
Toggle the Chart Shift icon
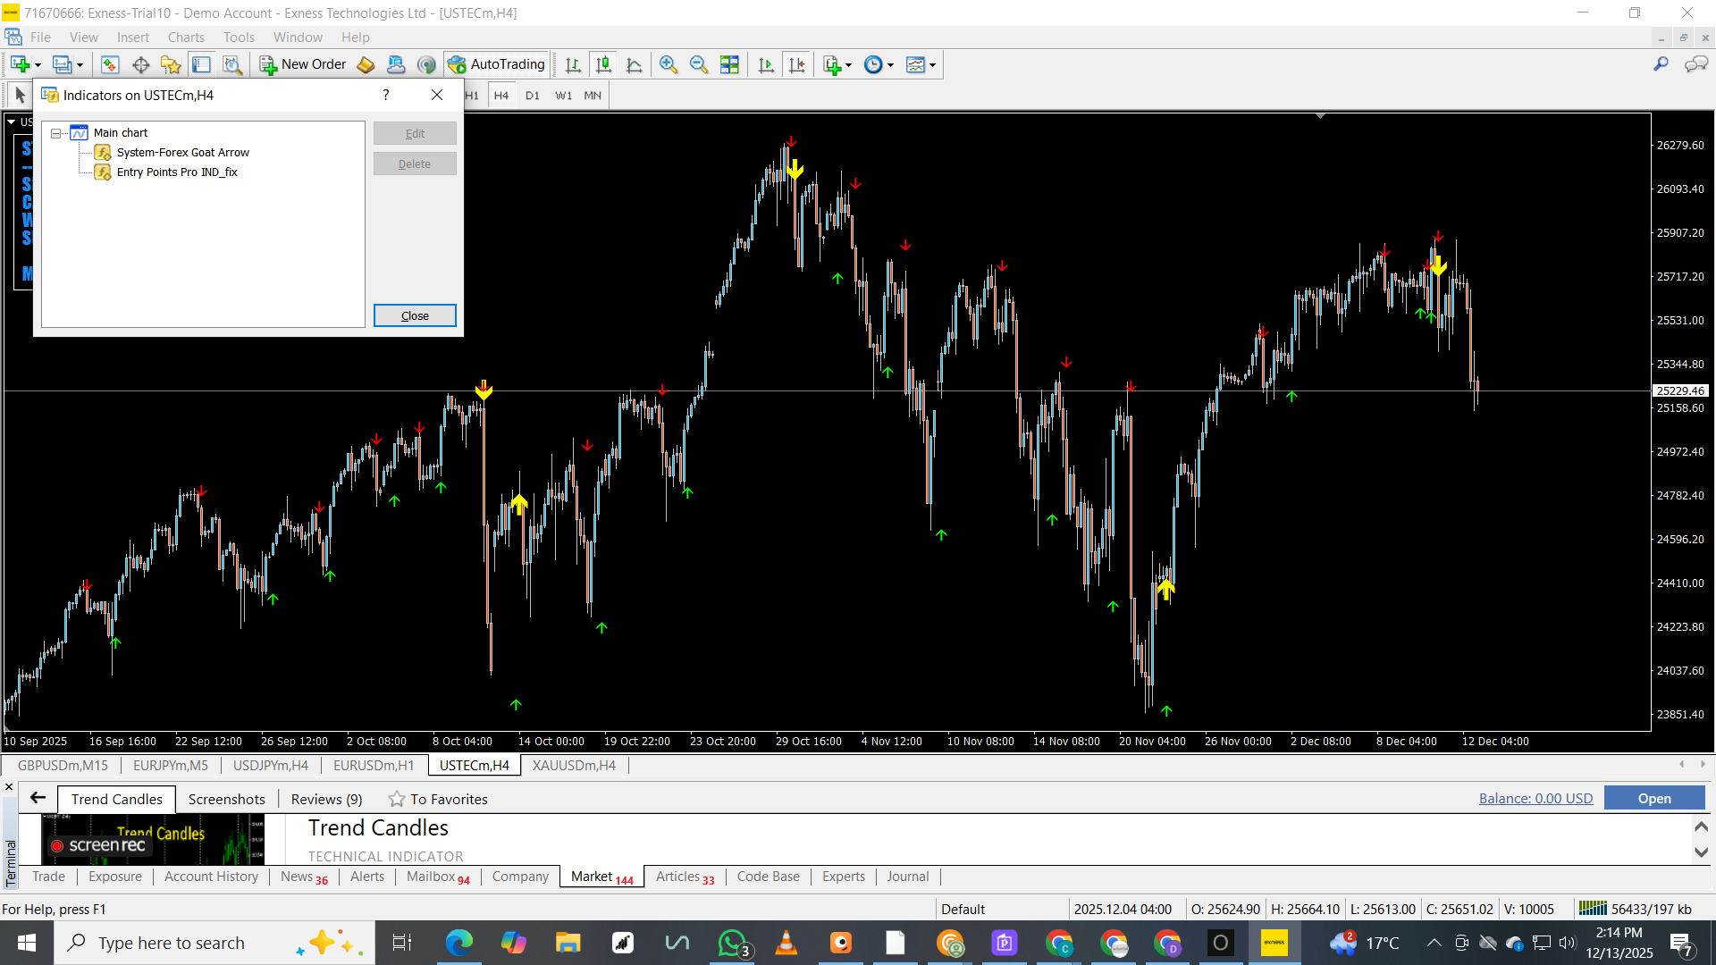[796, 64]
